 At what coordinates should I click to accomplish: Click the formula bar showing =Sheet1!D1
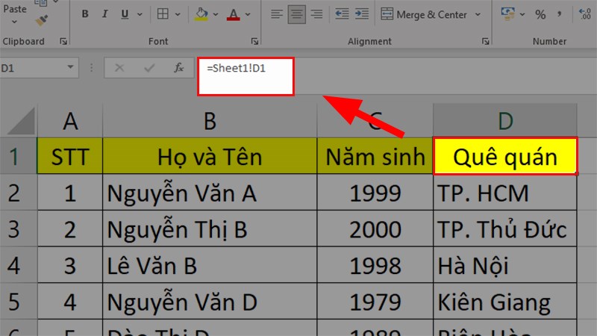[246, 76]
